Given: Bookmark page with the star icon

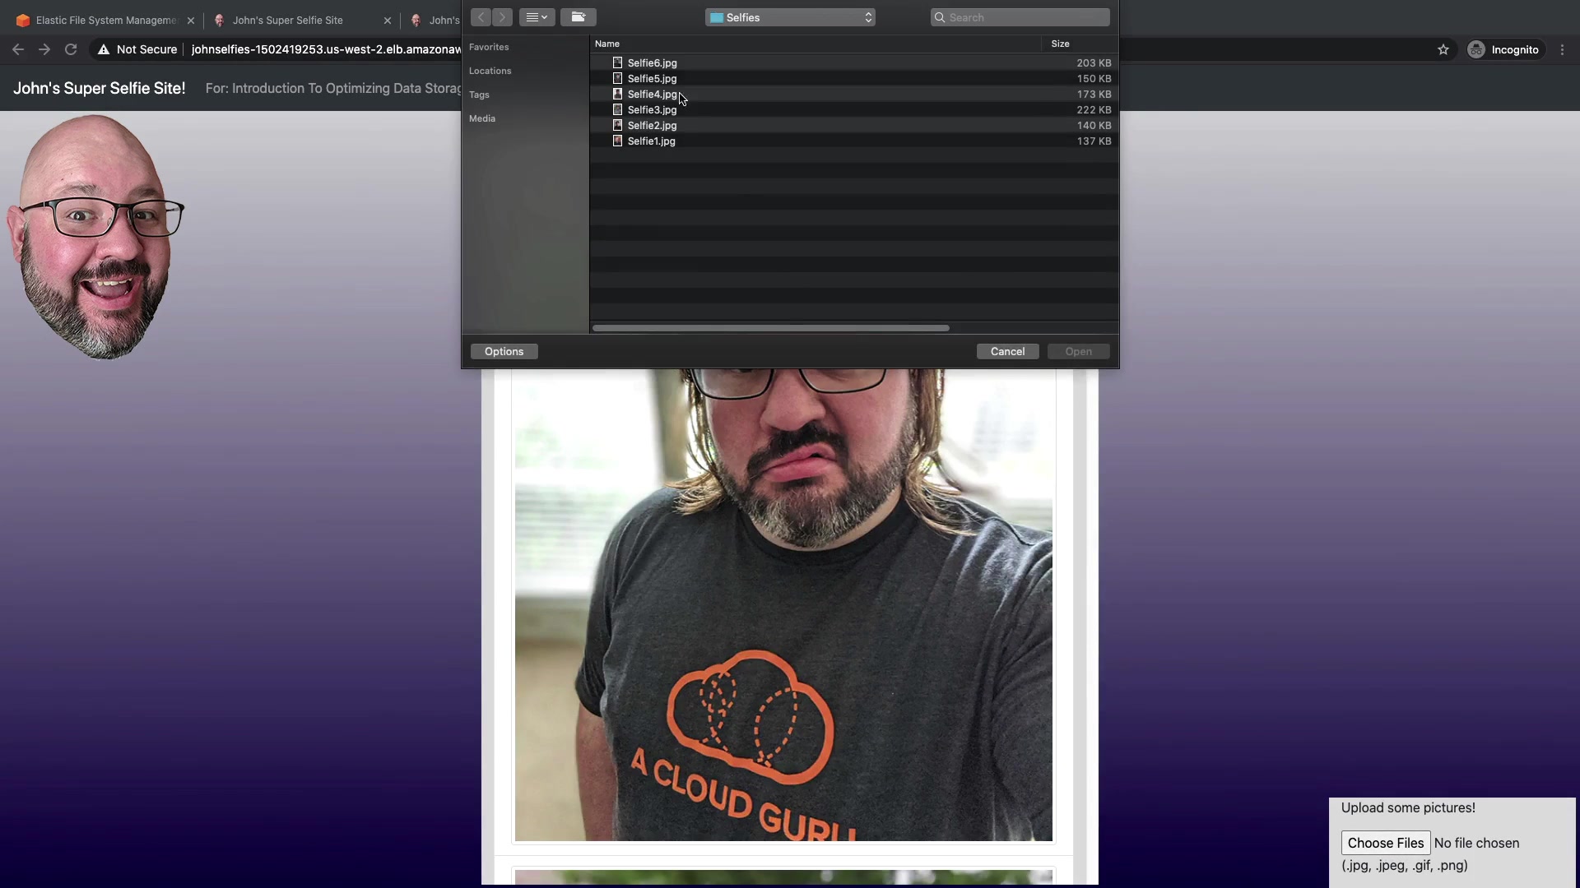Looking at the screenshot, I should point(1443,49).
